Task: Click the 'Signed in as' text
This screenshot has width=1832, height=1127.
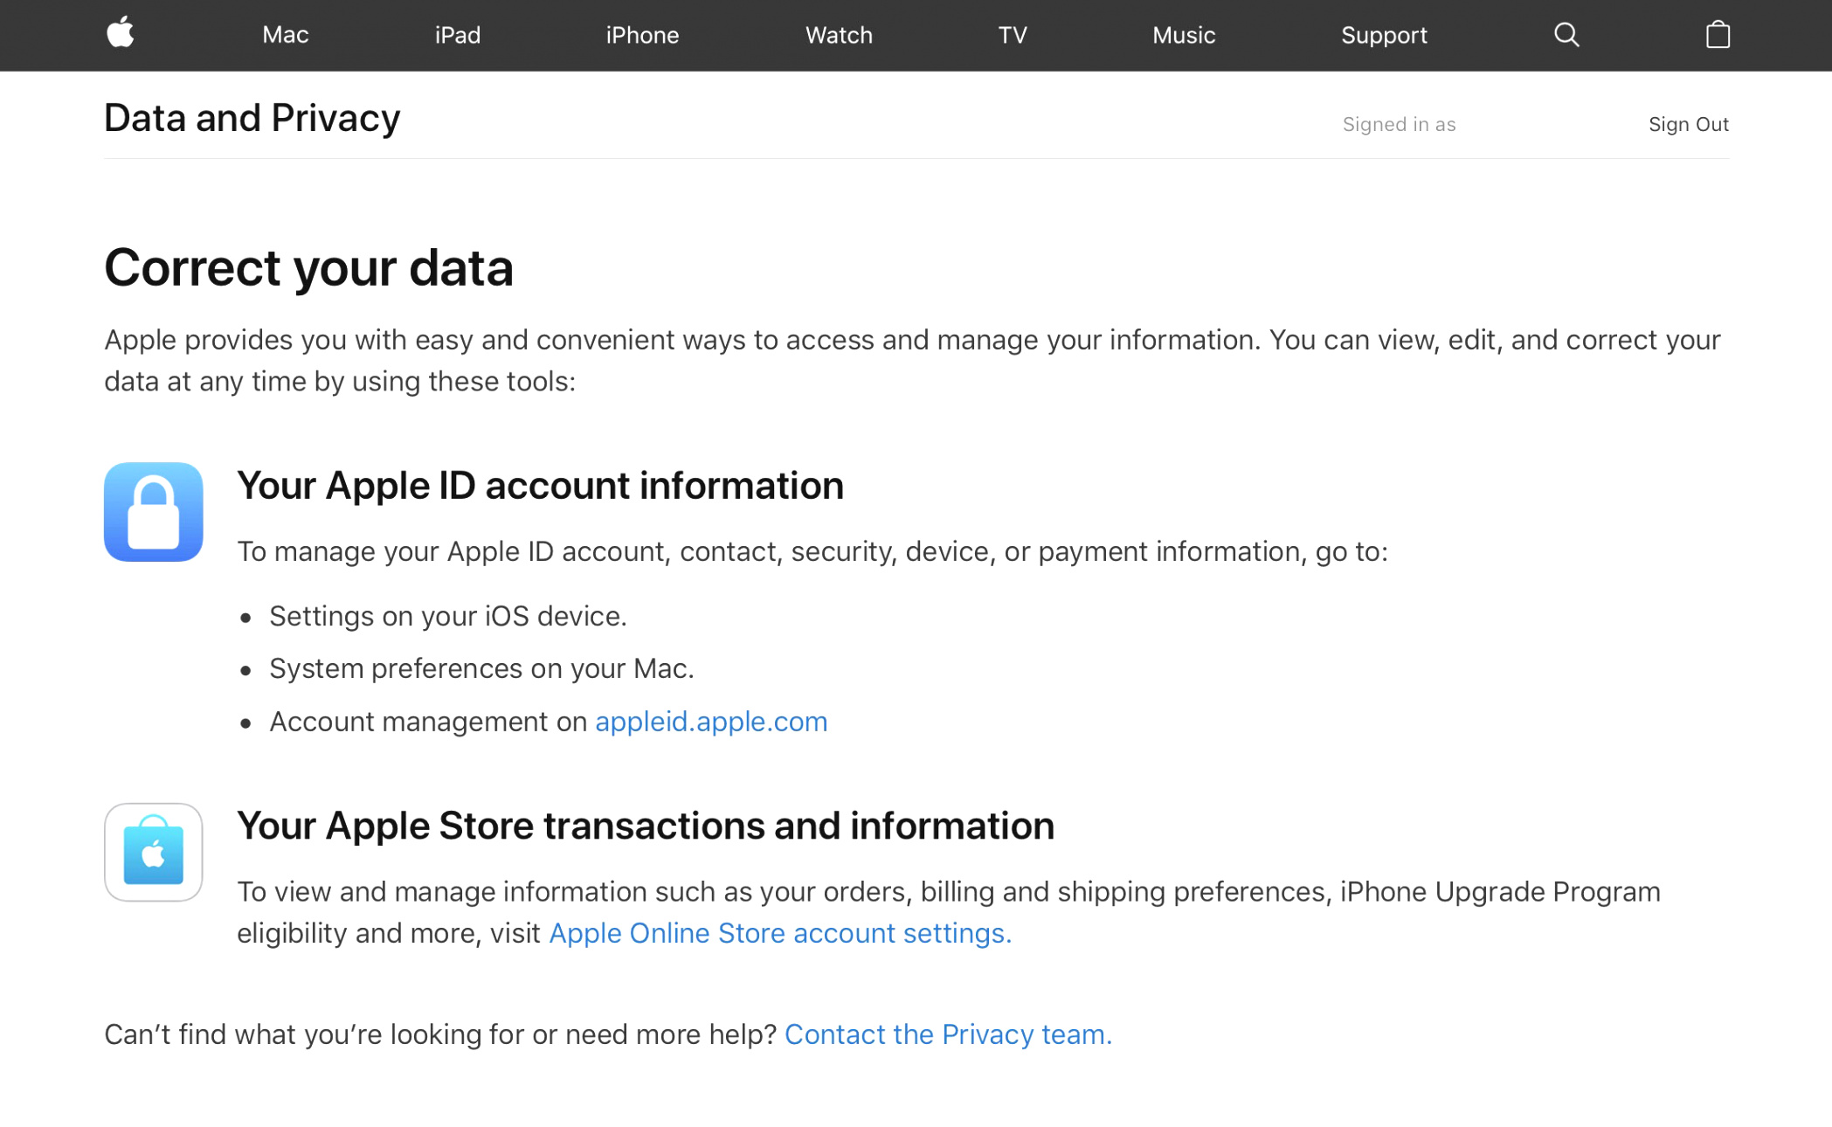Action: (1399, 124)
